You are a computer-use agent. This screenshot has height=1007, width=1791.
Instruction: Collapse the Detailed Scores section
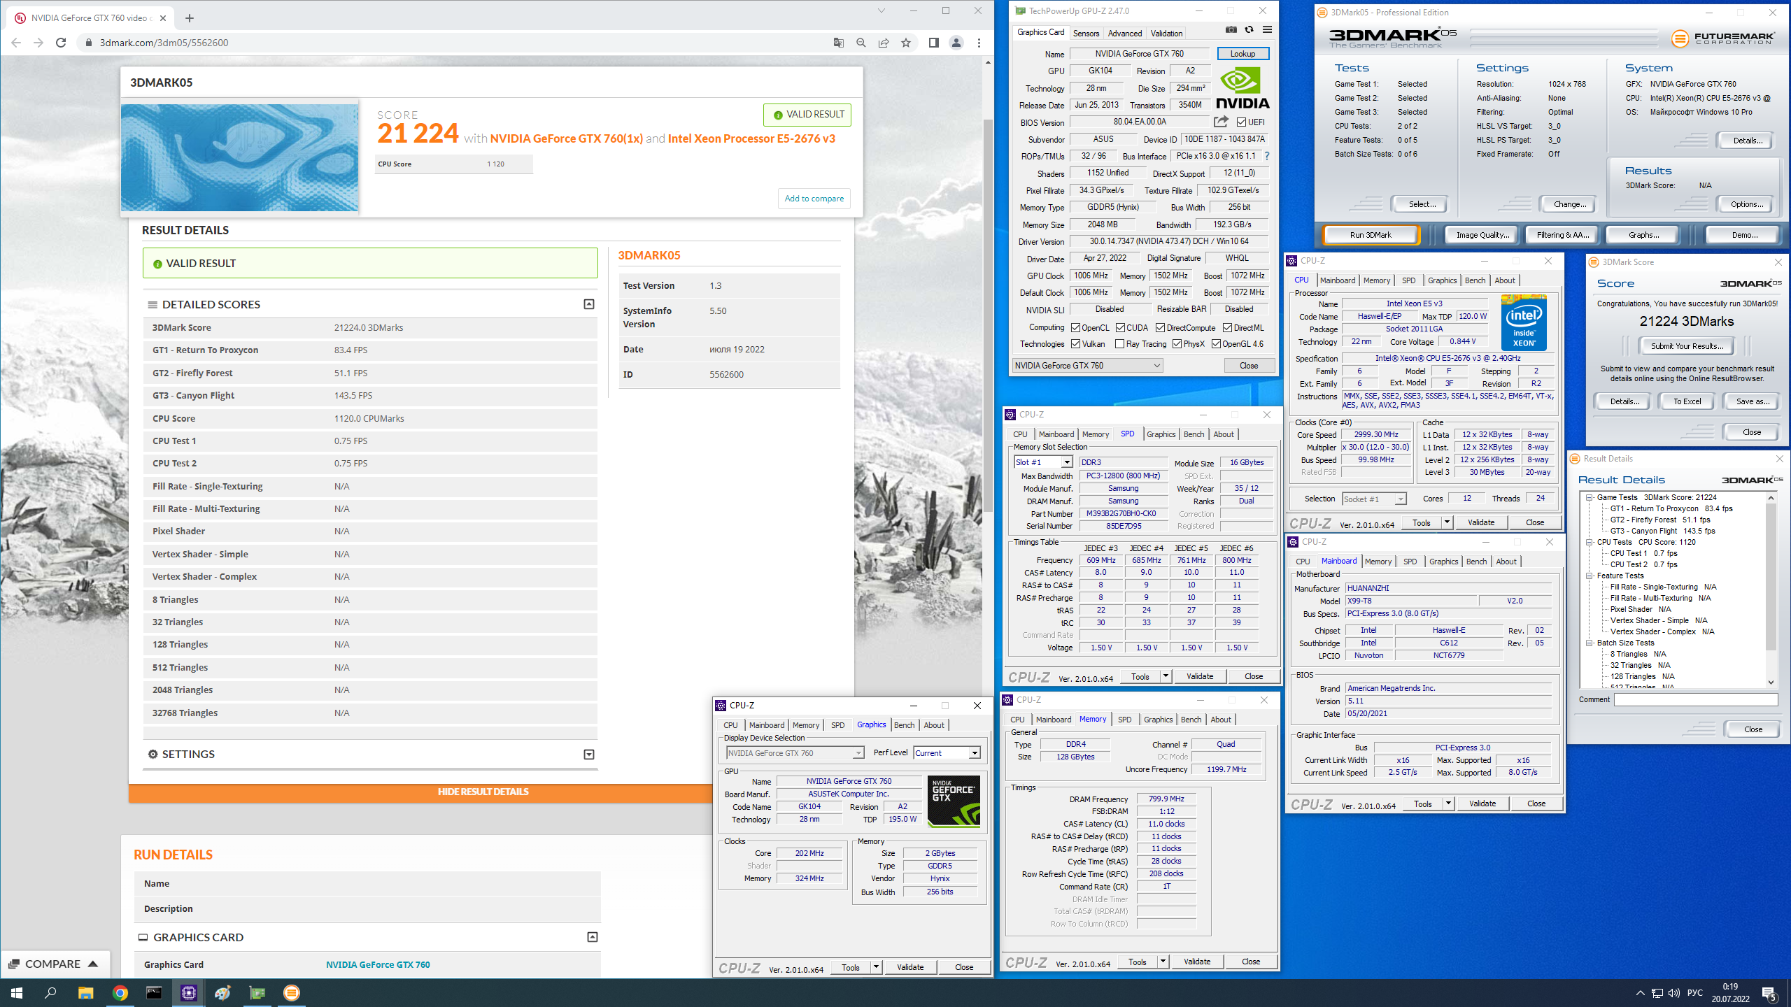[x=589, y=304]
